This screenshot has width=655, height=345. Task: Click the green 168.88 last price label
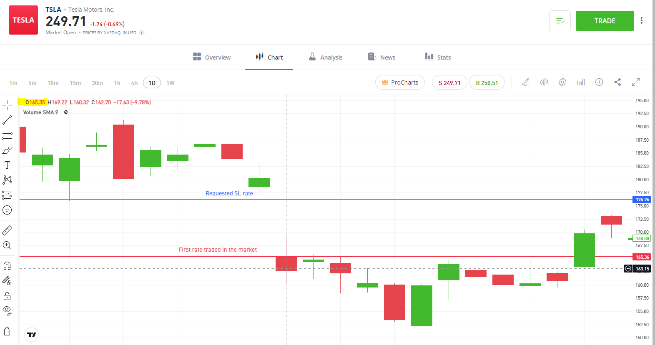pyautogui.click(x=642, y=238)
